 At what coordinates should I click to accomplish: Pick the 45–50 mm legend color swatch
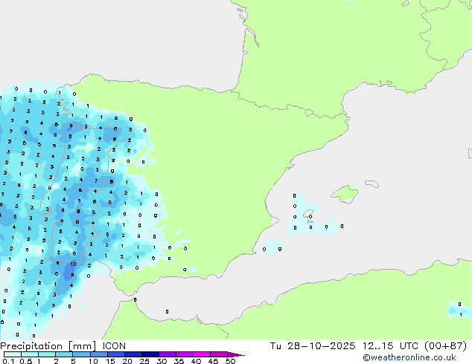219,354
